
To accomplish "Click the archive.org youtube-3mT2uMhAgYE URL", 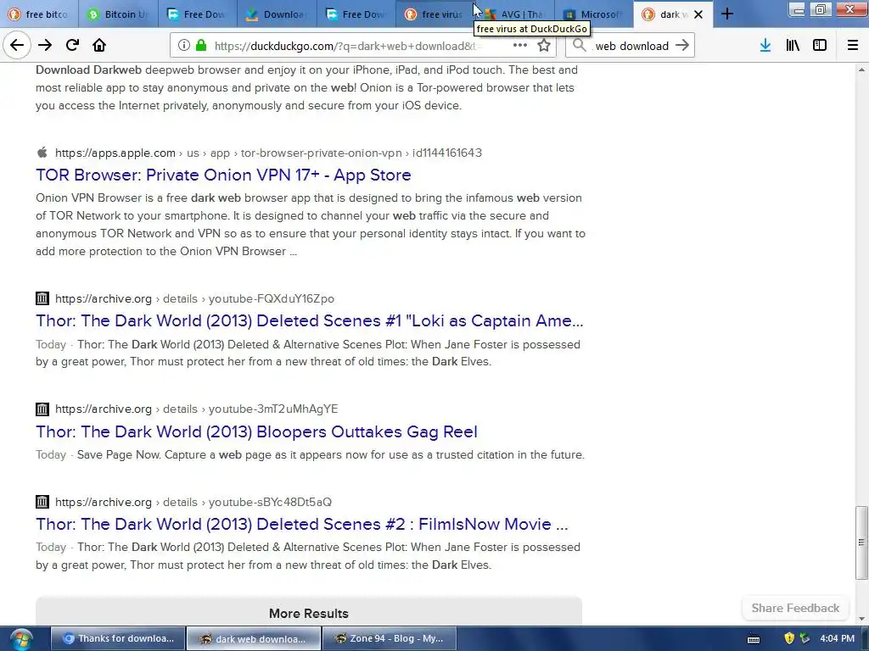I will pos(196,409).
